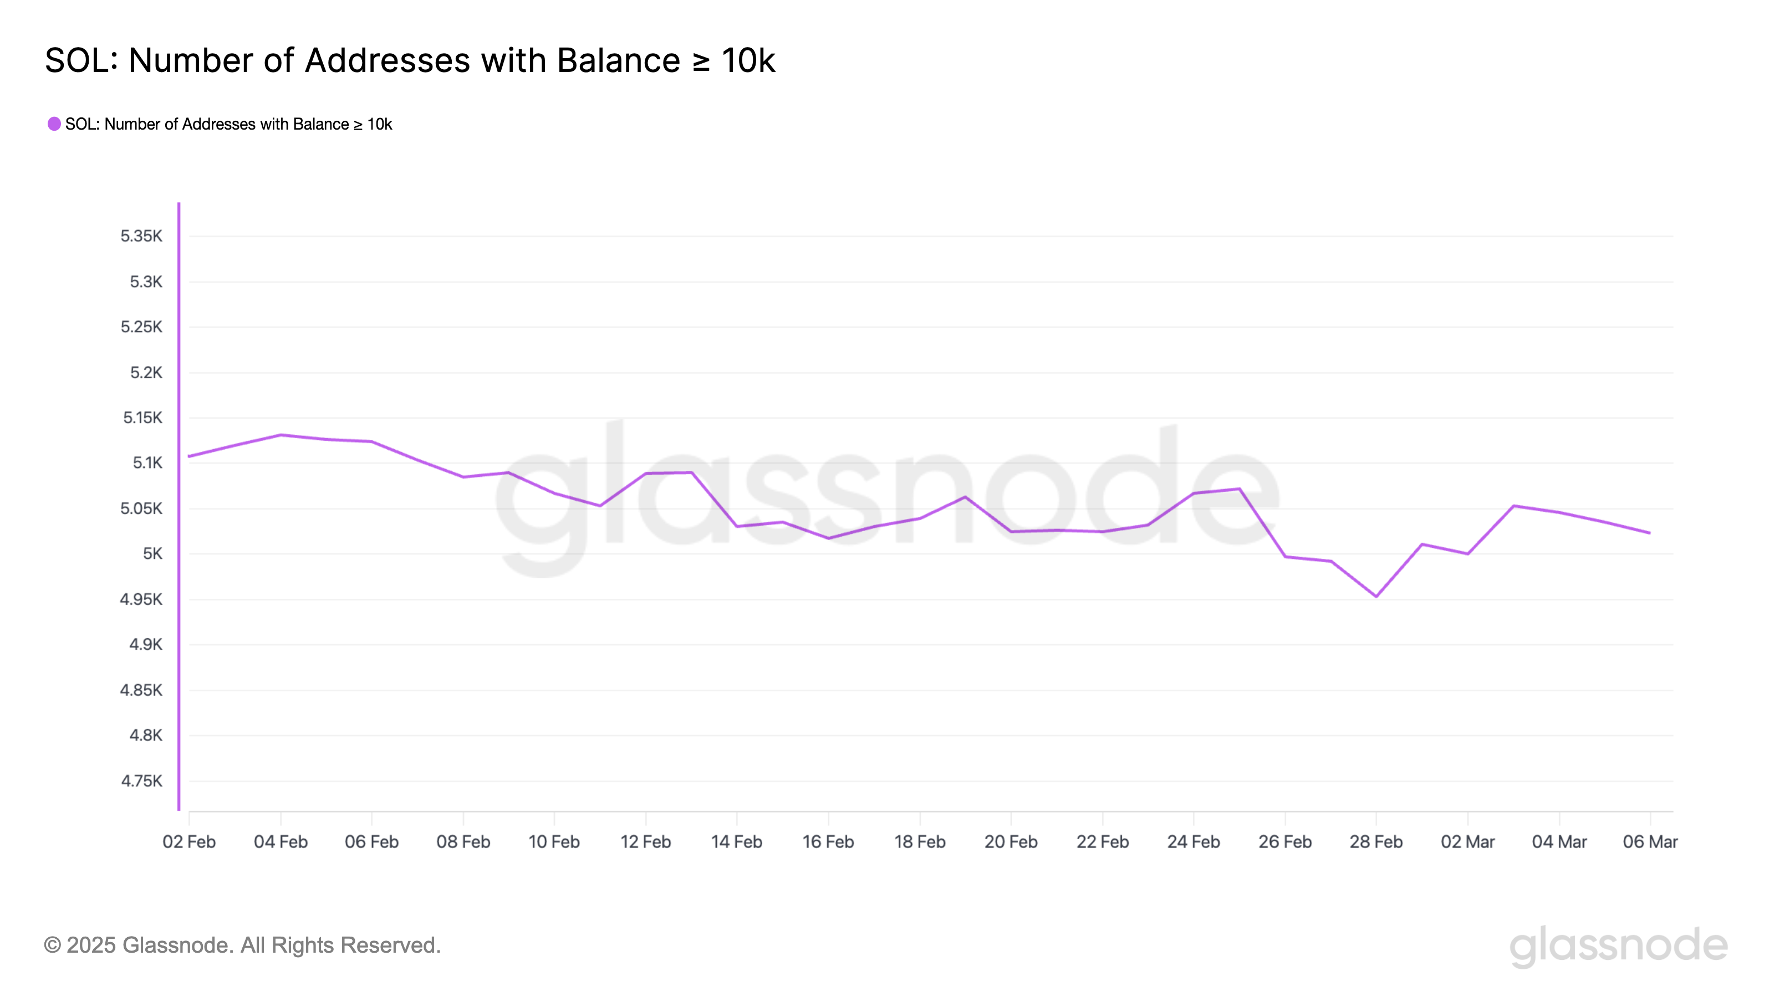This screenshot has width=1774, height=997.
Task: Select the 10 Feb x-axis label
Action: (x=554, y=841)
